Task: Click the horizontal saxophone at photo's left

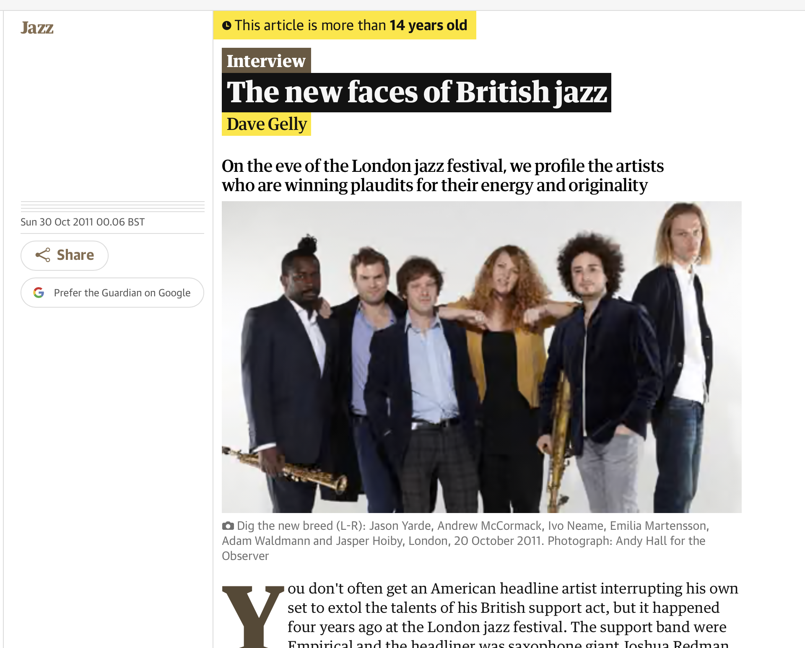Action: click(285, 469)
